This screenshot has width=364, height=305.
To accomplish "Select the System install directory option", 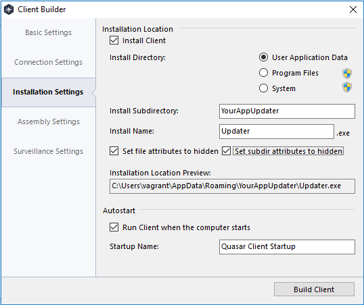I will coord(263,88).
